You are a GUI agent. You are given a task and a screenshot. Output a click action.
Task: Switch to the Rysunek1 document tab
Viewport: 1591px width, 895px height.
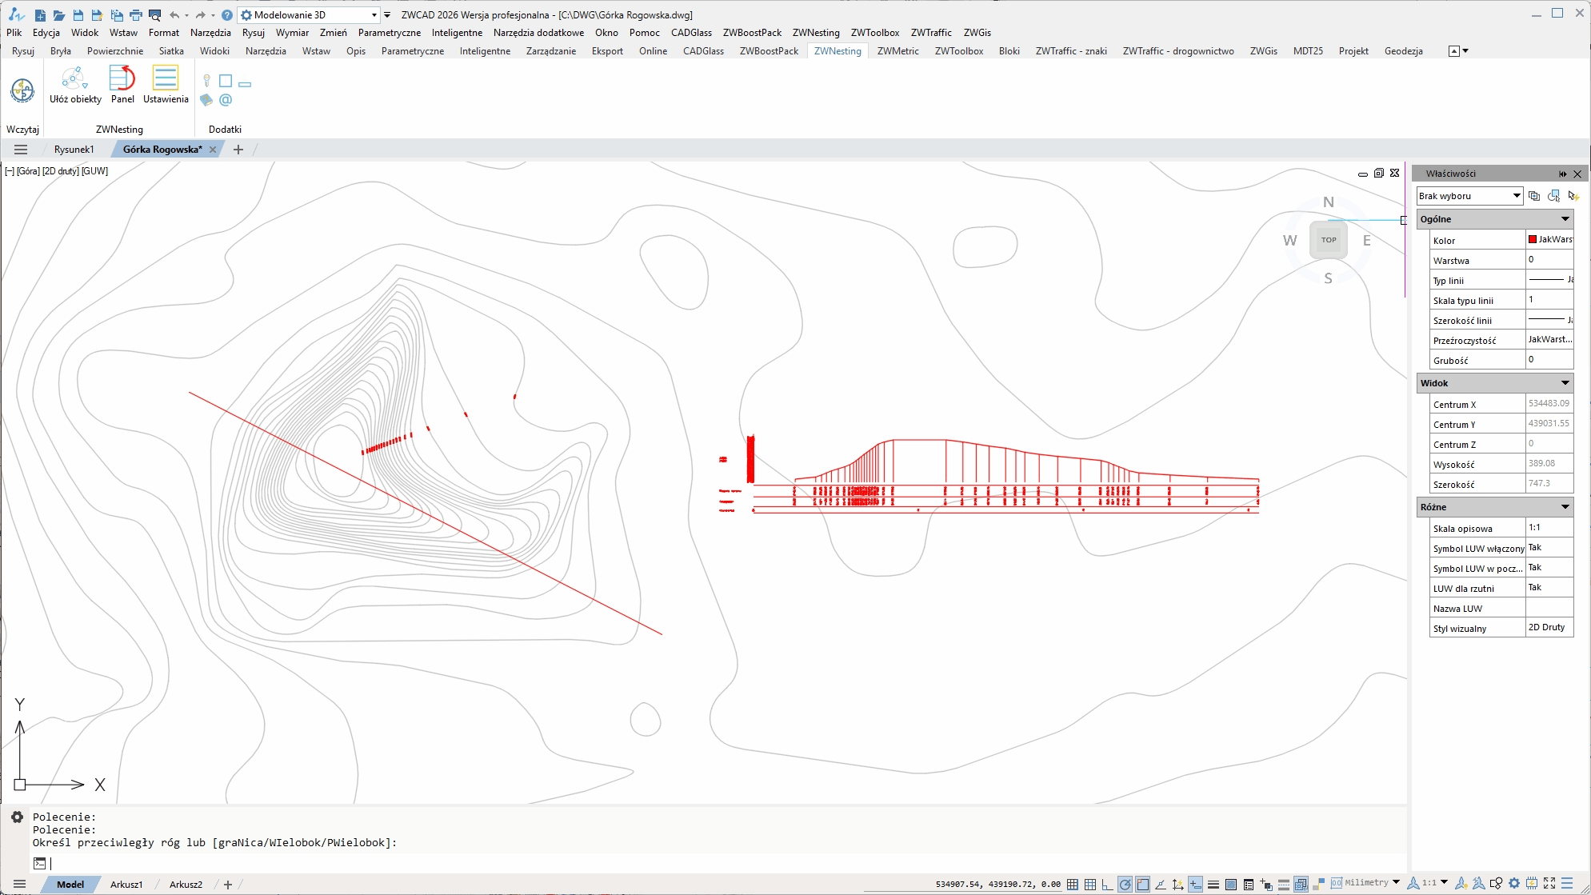[74, 150]
